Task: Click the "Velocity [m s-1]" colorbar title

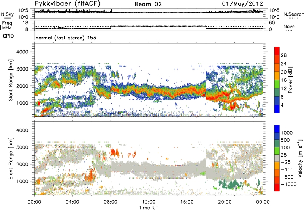Action: tap(300, 158)
